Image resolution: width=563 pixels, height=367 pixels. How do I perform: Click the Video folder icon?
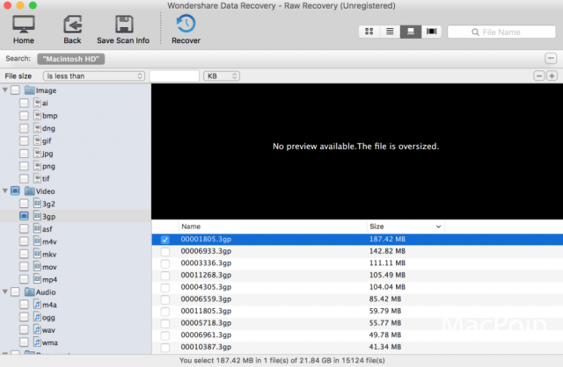[29, 191]
